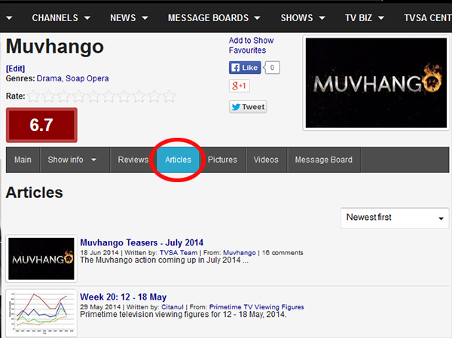Screen dimensions: 452x338
Task: Switch to the Reviews tab
Action: coord(133,160)
